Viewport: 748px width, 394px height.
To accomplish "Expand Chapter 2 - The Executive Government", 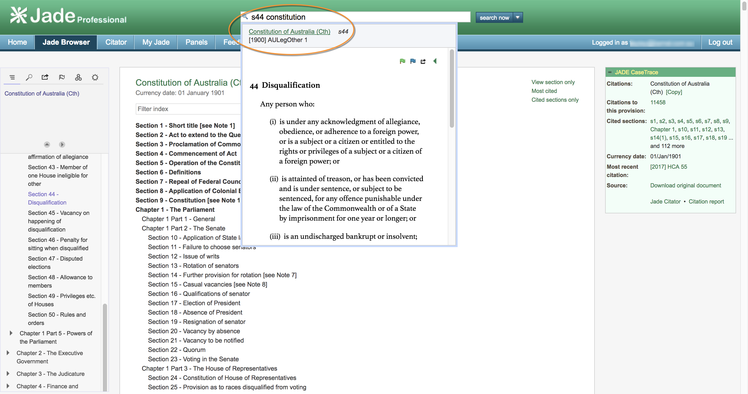I will [8, 353].
